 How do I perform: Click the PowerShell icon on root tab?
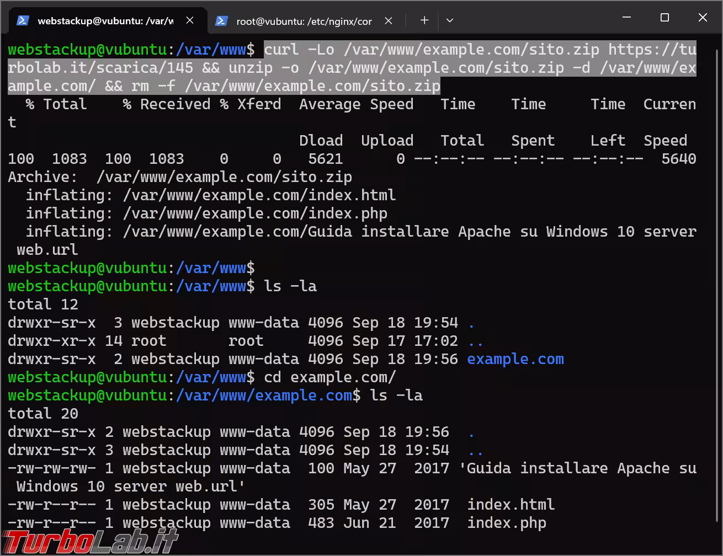pyautogui.click(x=221, y=20)
